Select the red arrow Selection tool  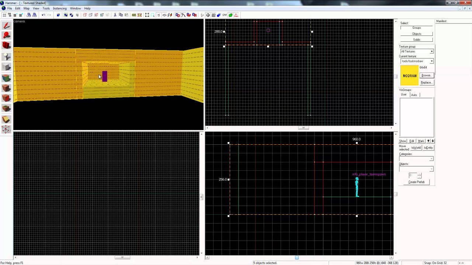click(x=6, y=25)
